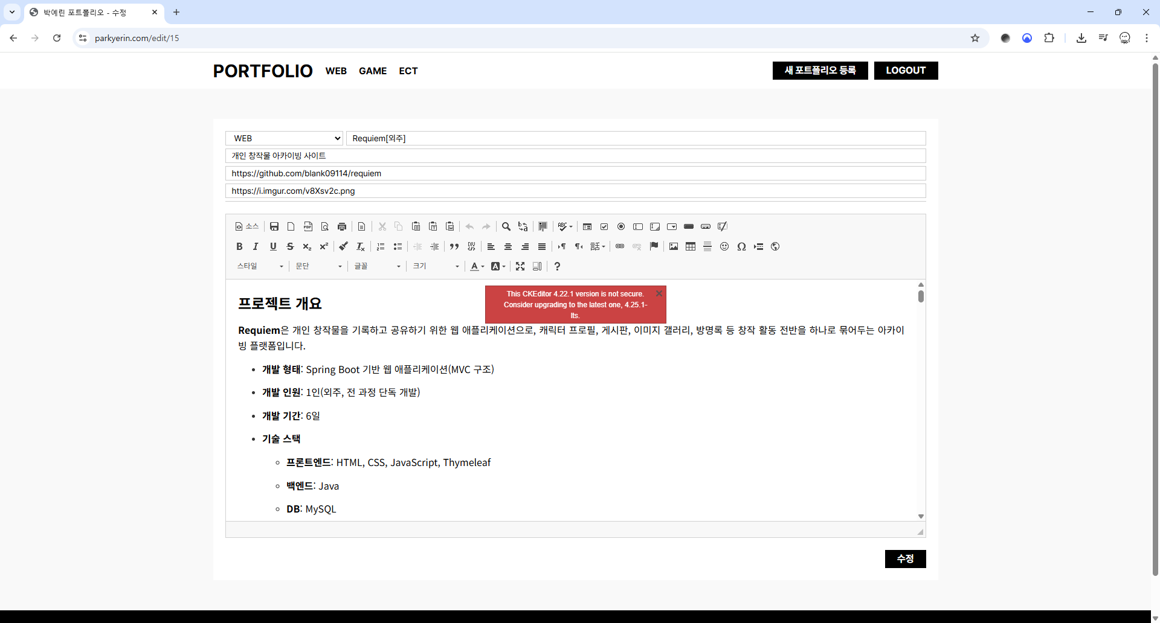Image resolution: width=1160 pixels, height=623 pixels.
Task: Open the find search magnifier tool
Action: tap(506, 226)
